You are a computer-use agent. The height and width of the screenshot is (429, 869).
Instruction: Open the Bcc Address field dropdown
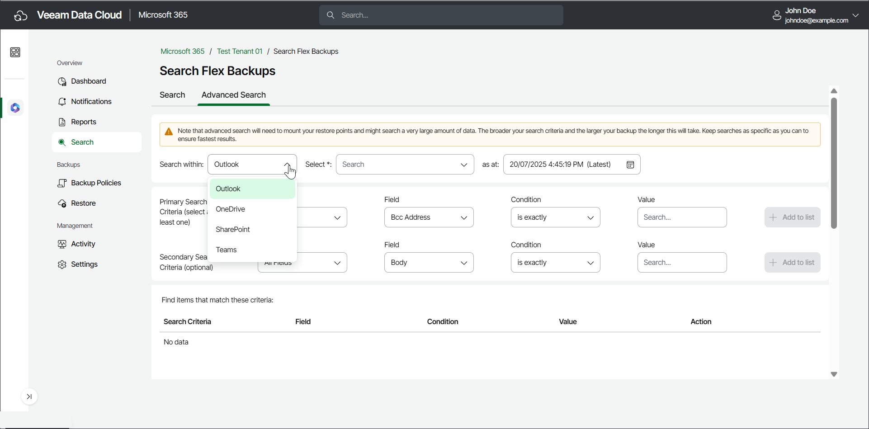tap(429, 217)
